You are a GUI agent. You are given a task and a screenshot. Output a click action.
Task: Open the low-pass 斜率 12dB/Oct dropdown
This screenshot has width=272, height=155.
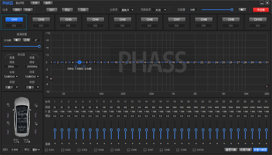click(x=32, y=76)
